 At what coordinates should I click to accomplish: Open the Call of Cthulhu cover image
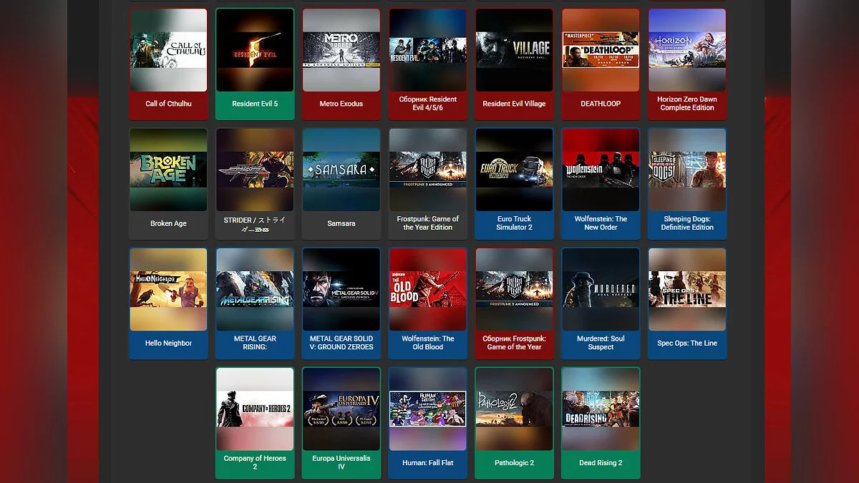click(x=168, y=50)
